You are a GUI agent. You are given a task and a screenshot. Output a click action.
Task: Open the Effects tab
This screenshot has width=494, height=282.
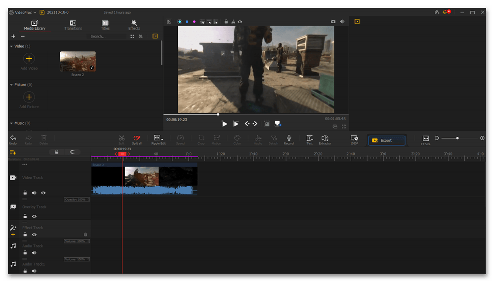click(134, 25)
